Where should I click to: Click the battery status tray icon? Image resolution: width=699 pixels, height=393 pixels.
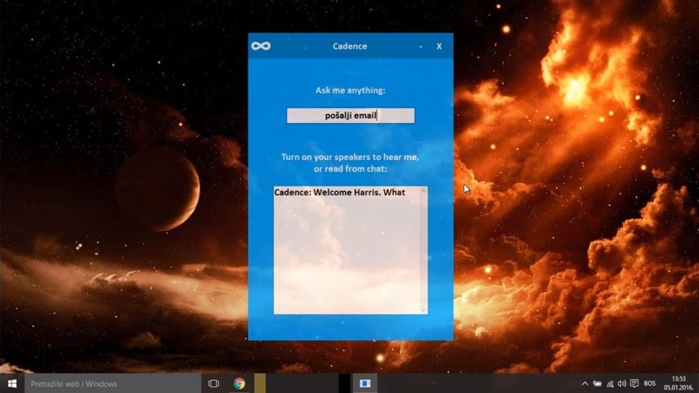[x=597, y=383]
